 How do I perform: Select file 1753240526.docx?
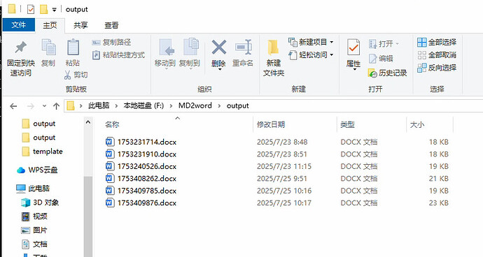[x=147, y=167]
